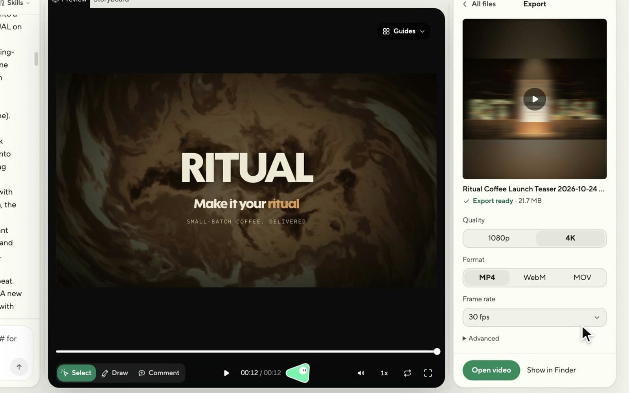Click the RITUAL title in preview
The image size is (629, 393).
click(247, 168)
